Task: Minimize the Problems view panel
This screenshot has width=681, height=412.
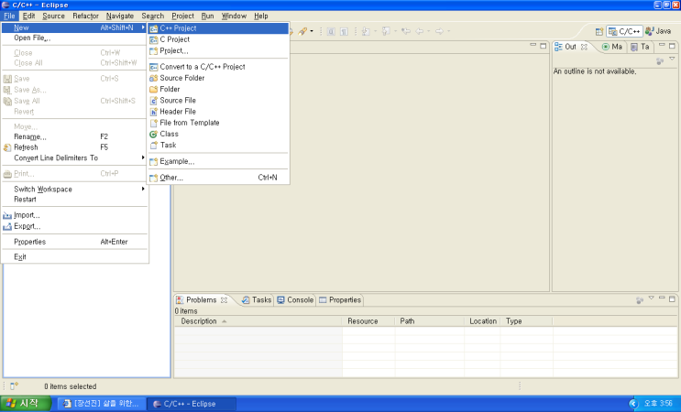Action: click(x=662, y=298)
